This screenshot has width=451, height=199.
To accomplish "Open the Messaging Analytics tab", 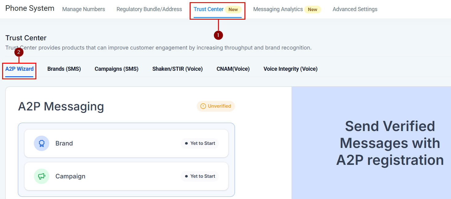I will pyautogui.click(x=278, y=9).
